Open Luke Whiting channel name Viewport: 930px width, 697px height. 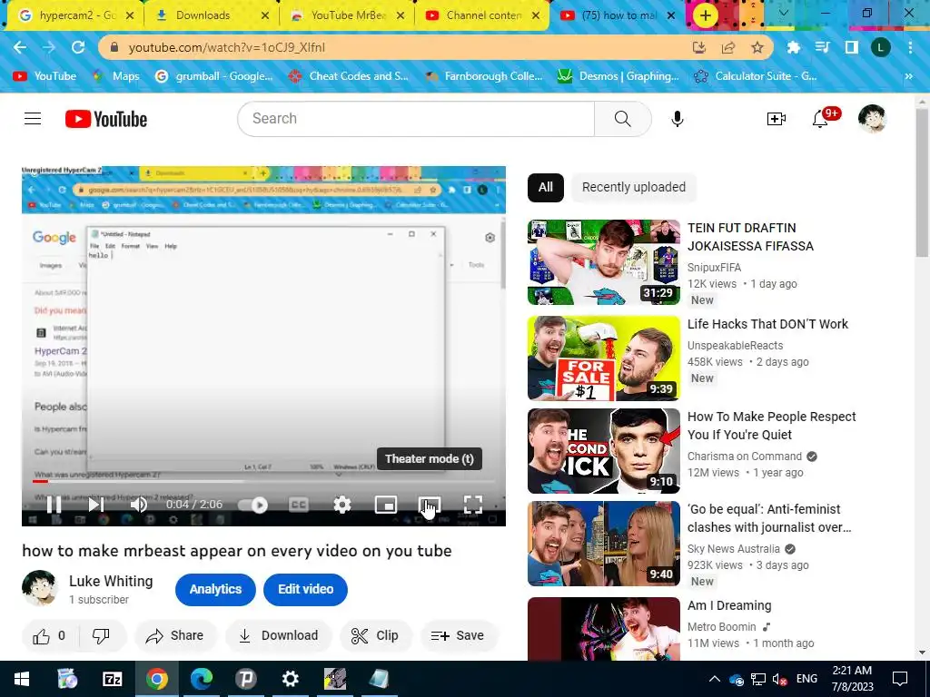pos(111,582)
